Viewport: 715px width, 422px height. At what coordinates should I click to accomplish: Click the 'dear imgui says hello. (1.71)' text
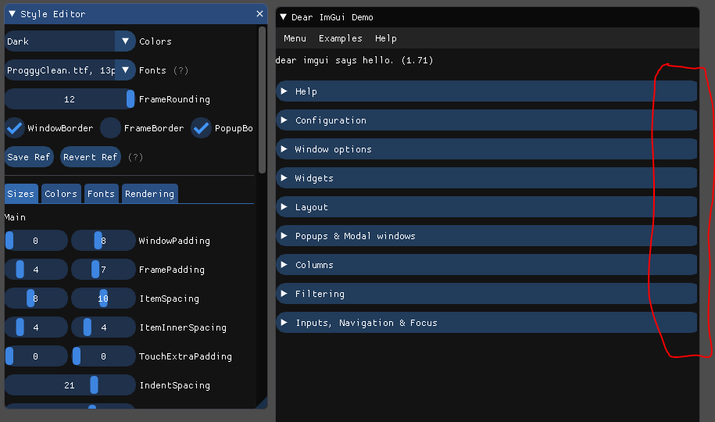click(354, 60)
